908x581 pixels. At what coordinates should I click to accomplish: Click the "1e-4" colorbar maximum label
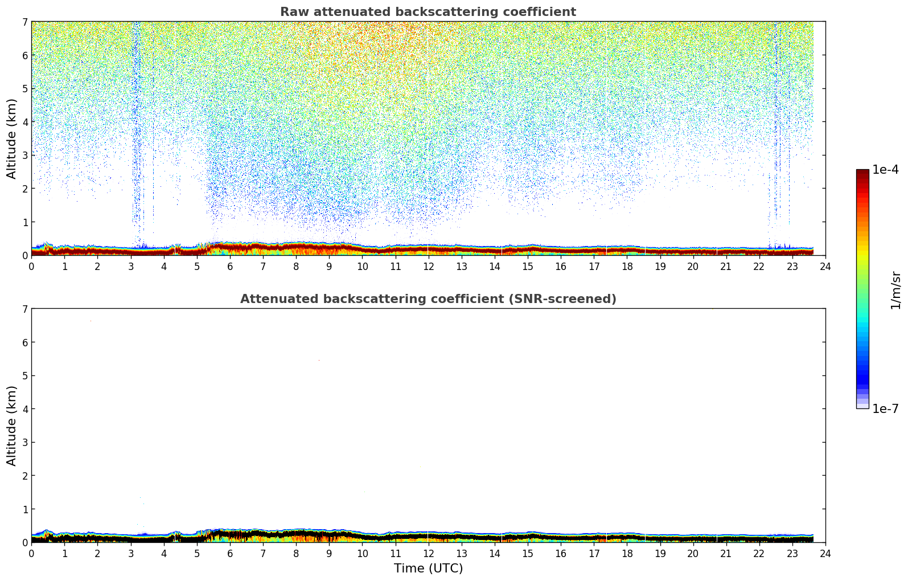885,170
